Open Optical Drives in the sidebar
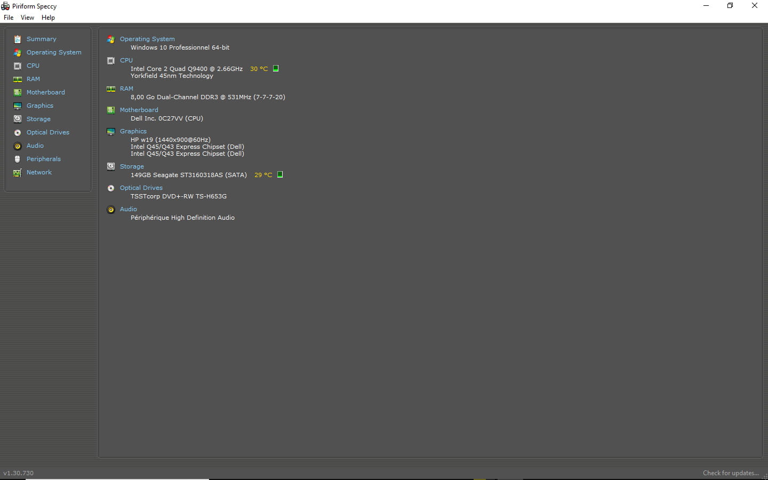The image size is (768, 480). [48, 132]
